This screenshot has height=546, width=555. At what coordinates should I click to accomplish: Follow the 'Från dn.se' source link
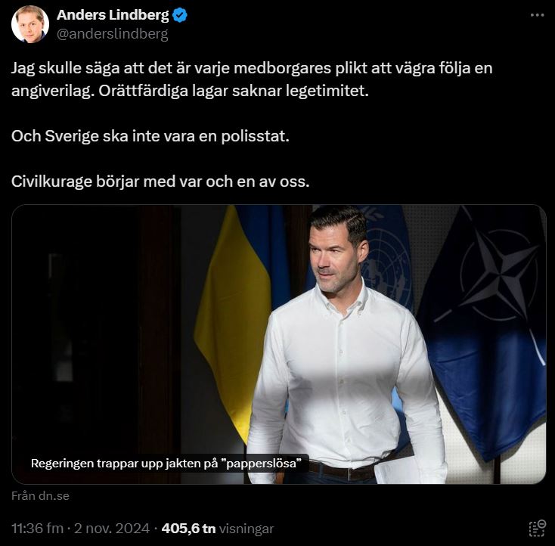tap(40, 496)
